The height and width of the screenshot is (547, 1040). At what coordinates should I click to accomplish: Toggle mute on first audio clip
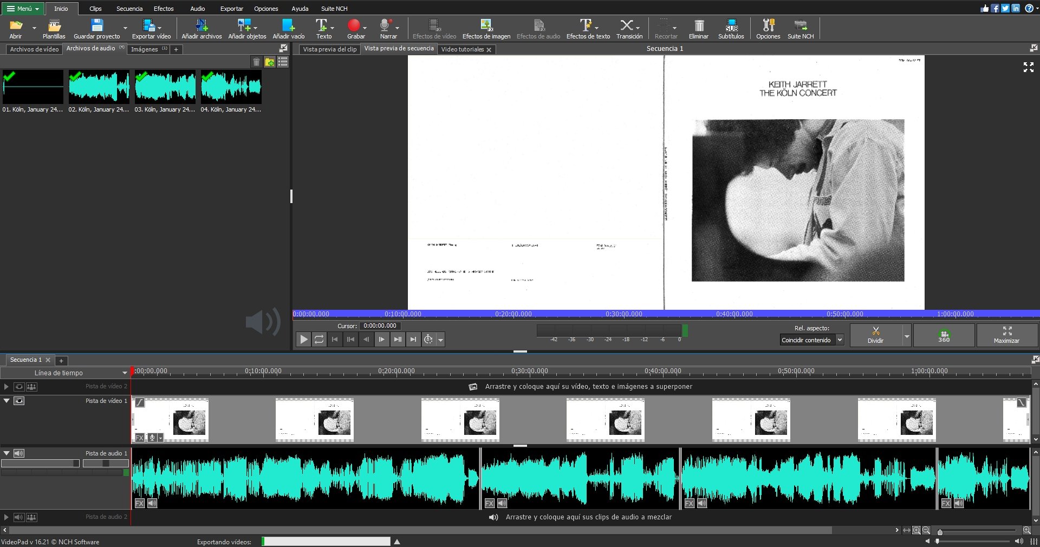153,503
